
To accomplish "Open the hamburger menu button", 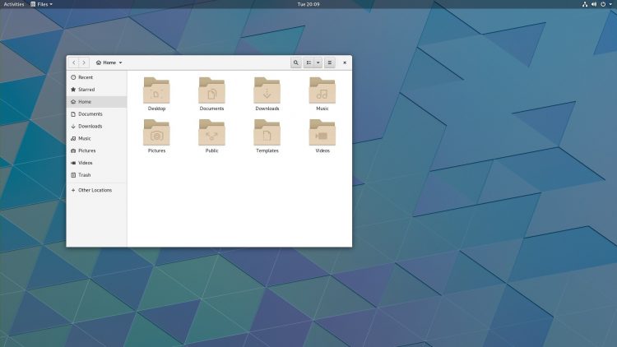I will click(330, 62).
